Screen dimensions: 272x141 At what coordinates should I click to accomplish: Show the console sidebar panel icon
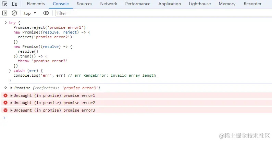tap(5, 13)
